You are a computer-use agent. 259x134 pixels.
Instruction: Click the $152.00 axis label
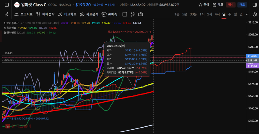pyautogui.click(x=253, y=121)
